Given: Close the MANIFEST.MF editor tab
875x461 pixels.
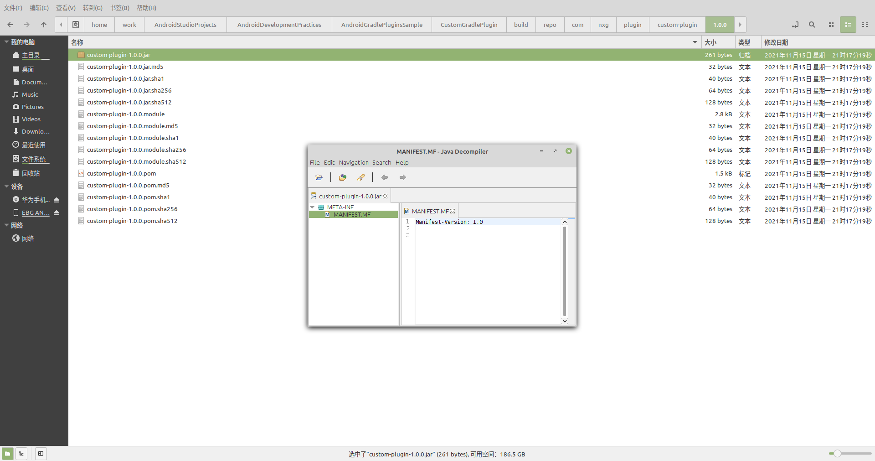Looking at the screenshot, I should (453, 211).
